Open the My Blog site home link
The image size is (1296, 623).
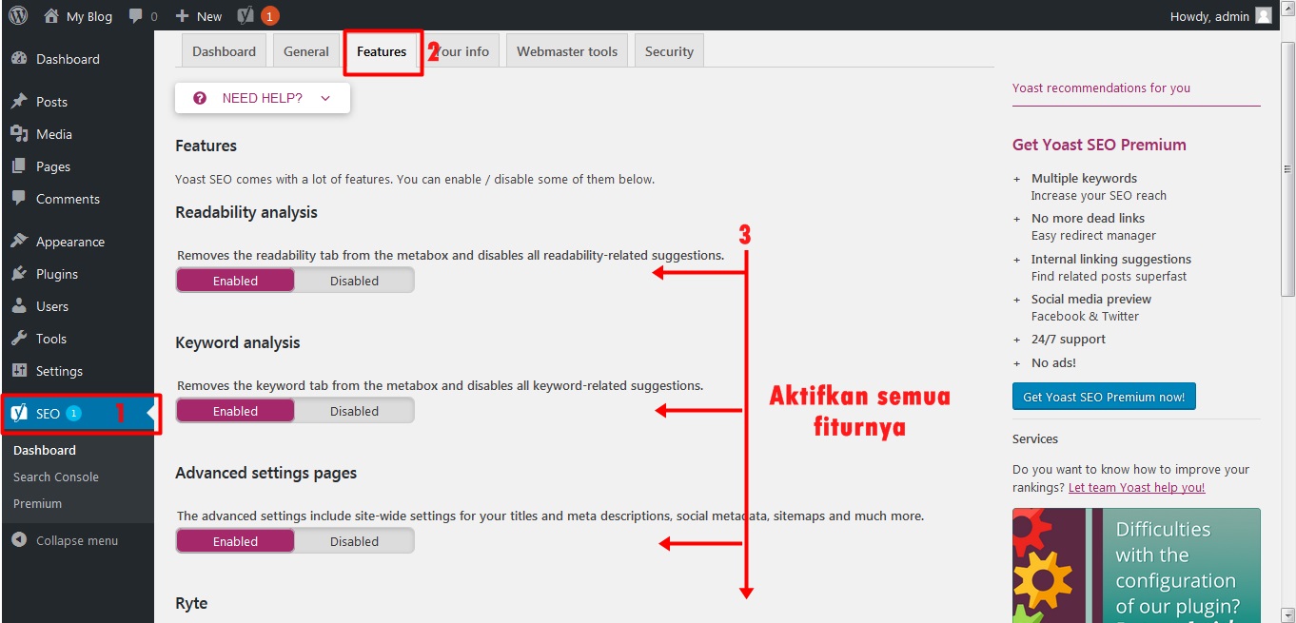coord(78,16)
